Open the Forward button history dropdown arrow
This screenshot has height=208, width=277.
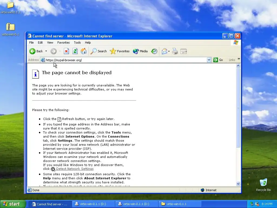[60, 51]
